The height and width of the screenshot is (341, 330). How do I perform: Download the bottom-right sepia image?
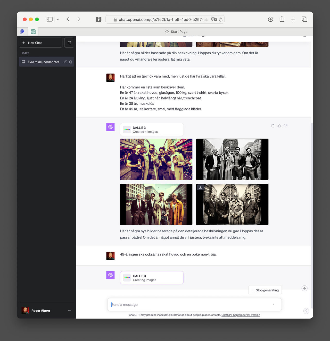coord(201,187)
